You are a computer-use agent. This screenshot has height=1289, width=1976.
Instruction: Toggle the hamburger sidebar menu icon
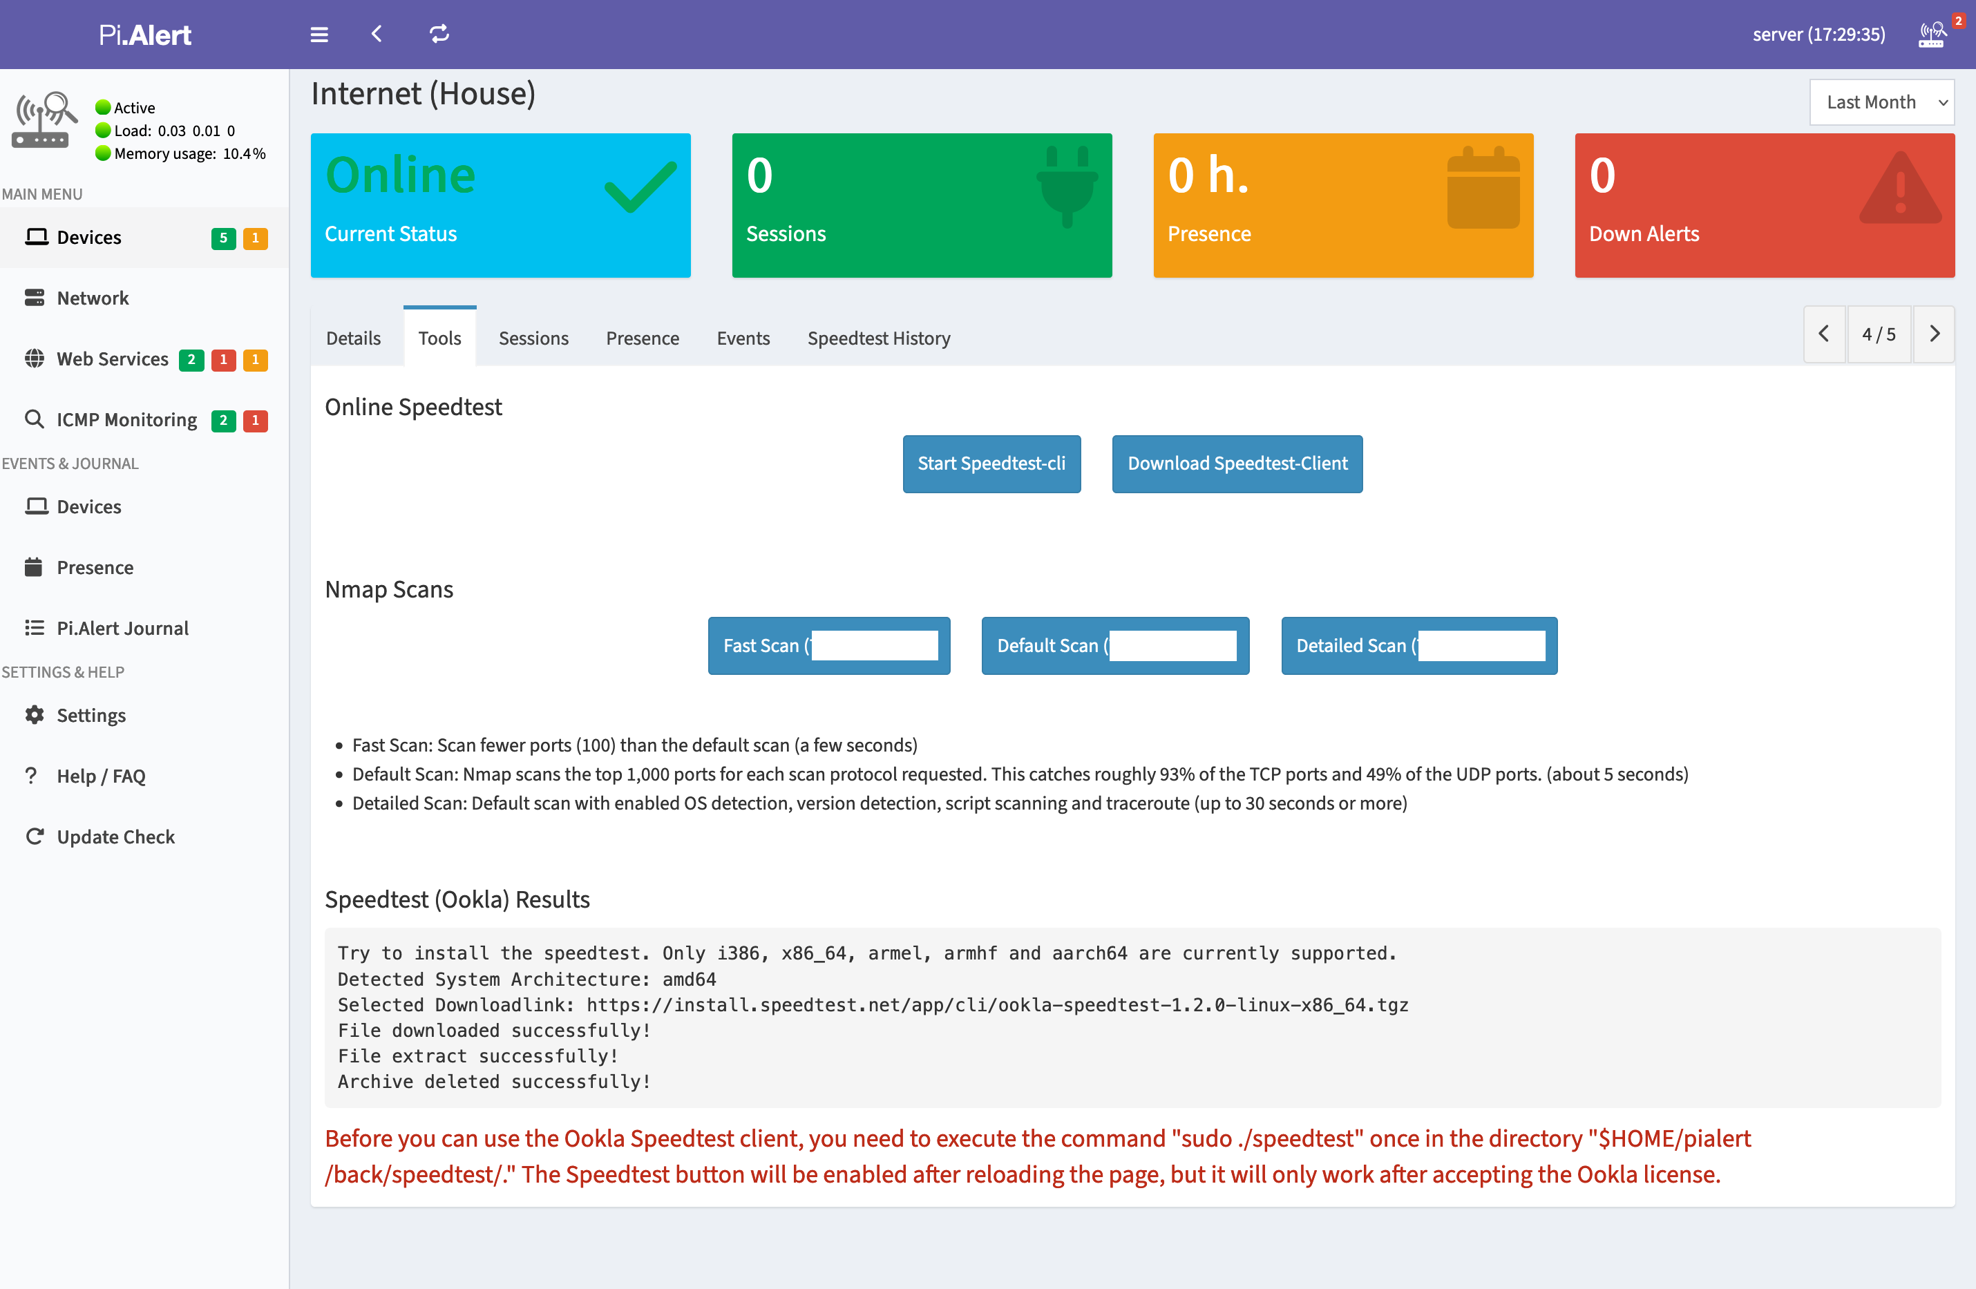point(319,34)
